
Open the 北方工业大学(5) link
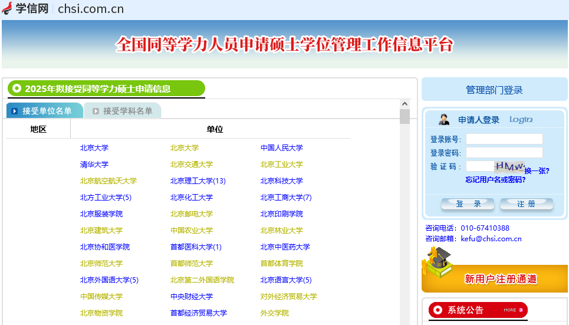[x=106, y=197]
